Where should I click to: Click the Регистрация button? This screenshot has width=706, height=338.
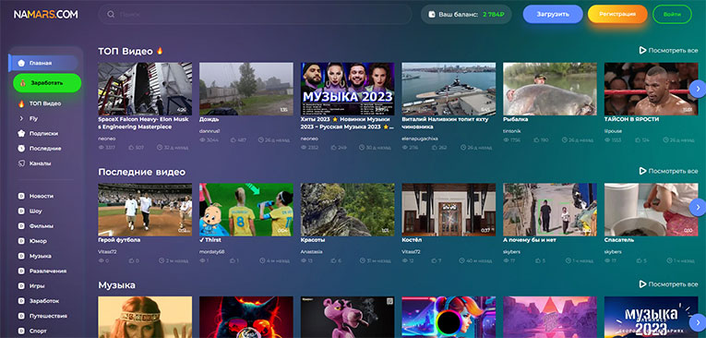617,15
